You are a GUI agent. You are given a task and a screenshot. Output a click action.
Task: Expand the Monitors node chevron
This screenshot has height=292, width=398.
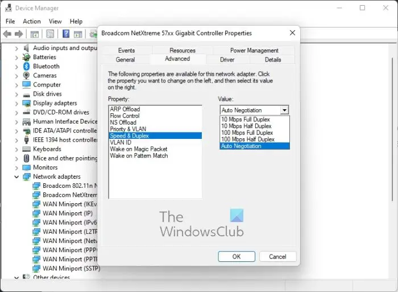click(16, 168)
